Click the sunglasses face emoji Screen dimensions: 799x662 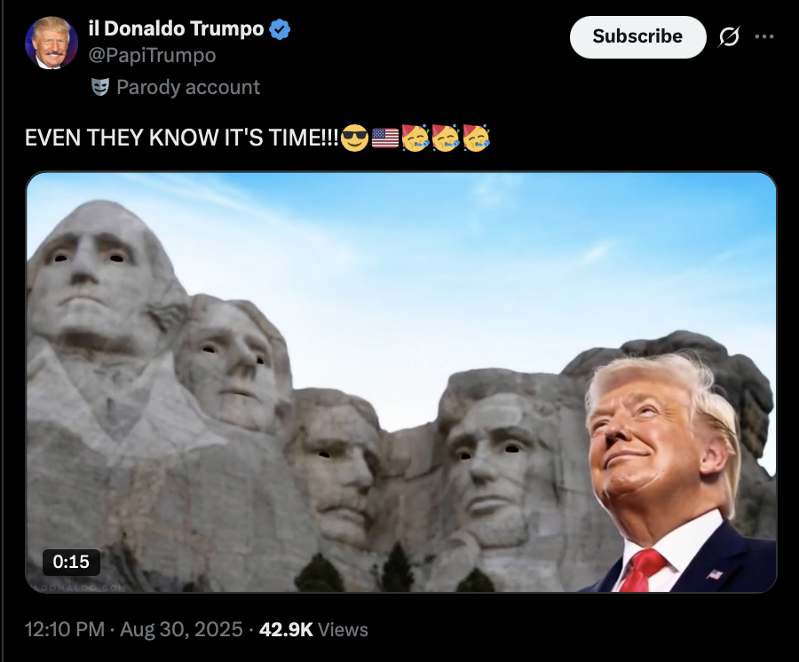[x=354, y=138]
